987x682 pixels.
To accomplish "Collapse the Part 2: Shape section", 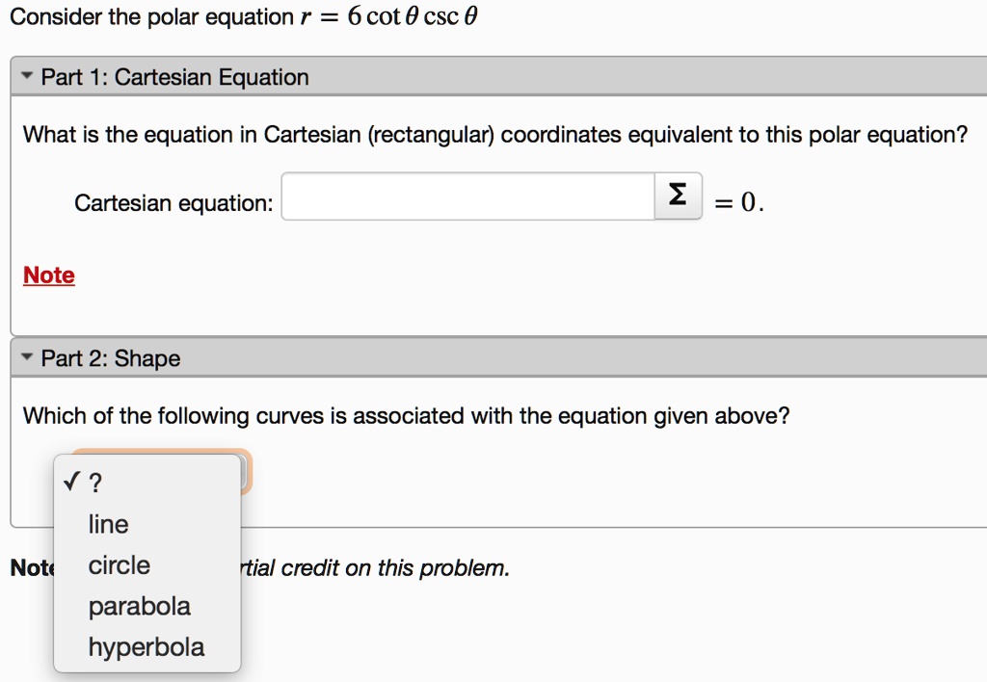I will pyautogui.click(x=27, y=357).
